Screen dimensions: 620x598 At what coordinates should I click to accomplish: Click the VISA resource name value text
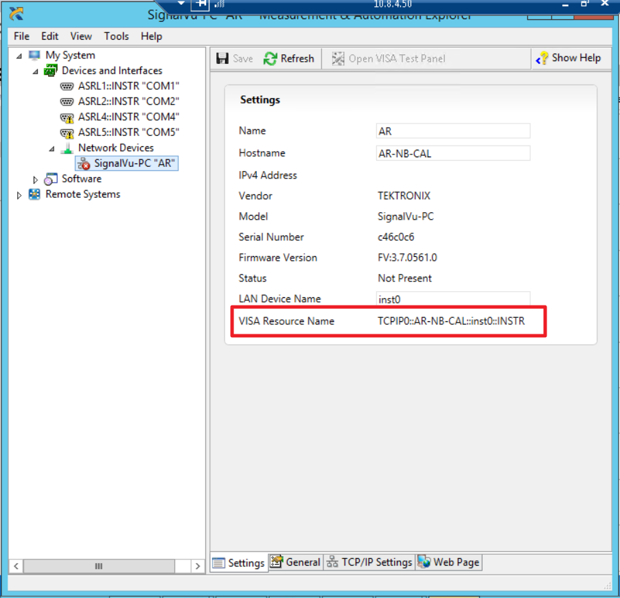click(x=451, y=321)
